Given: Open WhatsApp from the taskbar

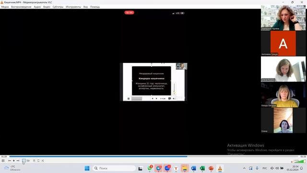Looking at the screenshot, I should 150,168.
